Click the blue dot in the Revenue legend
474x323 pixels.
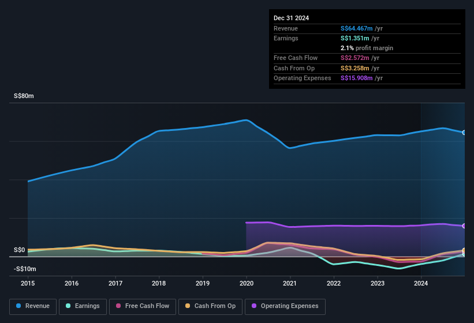tap(19, 306)
